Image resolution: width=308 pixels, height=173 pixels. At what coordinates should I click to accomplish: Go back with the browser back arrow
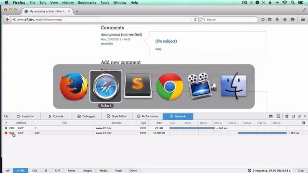[x=7, y=20]
